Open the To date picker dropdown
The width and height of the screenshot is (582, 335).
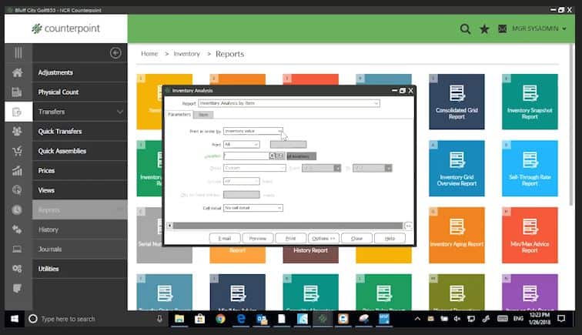point(388,168)
